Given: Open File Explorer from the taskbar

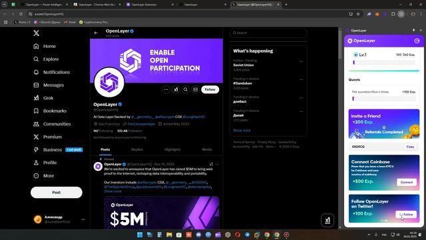Looking at the screenshot, I should click(x=169, y=235).
